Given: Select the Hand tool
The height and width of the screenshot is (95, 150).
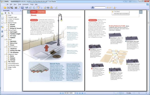Looking at the screenshot, I should pyautogui.click(x=38, y=7).
